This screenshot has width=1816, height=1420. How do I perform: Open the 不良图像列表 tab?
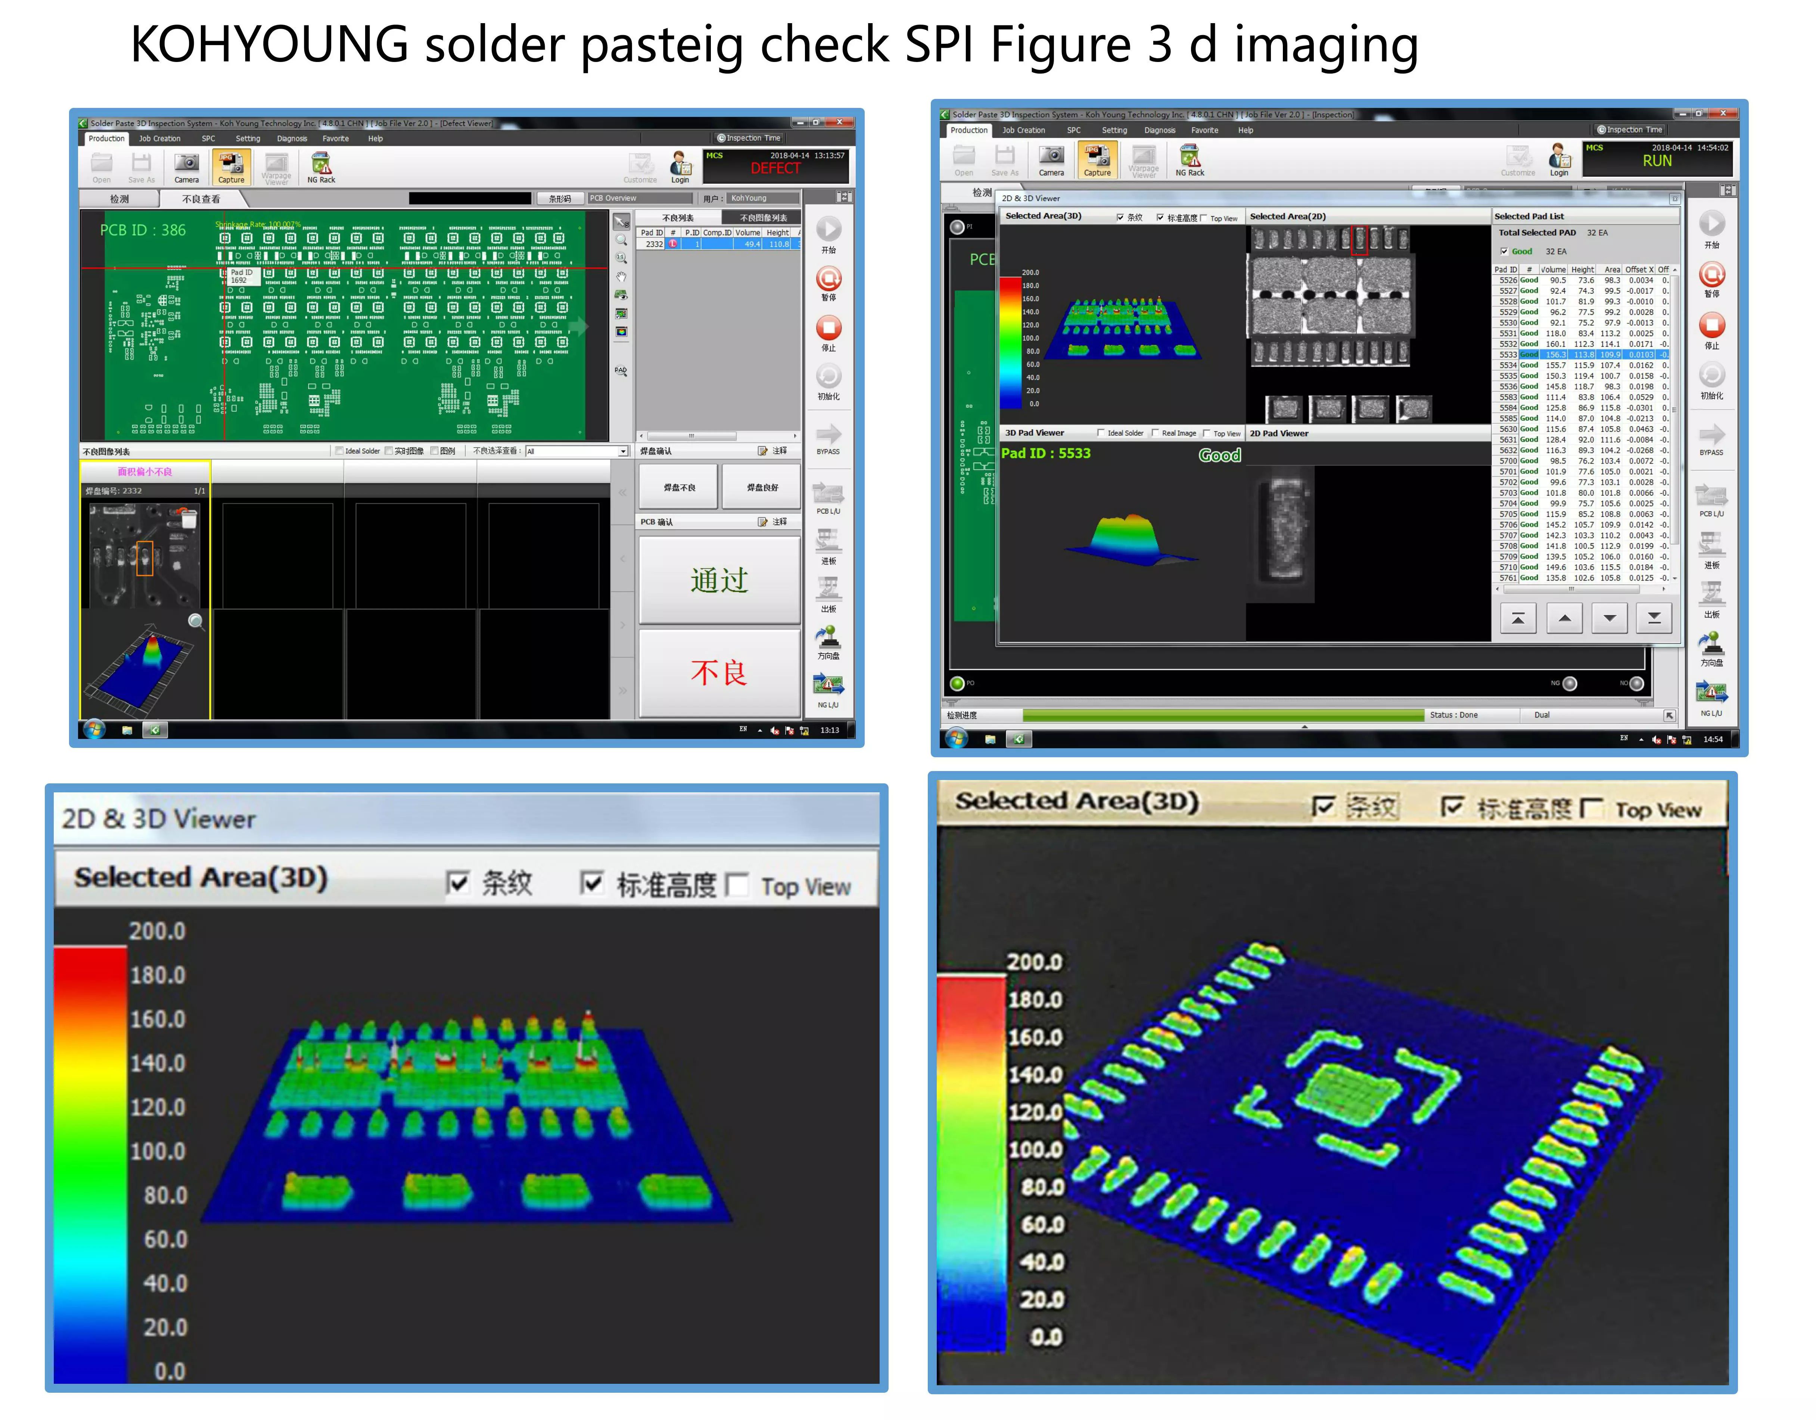pyautogui.click(x=762, y=218)
